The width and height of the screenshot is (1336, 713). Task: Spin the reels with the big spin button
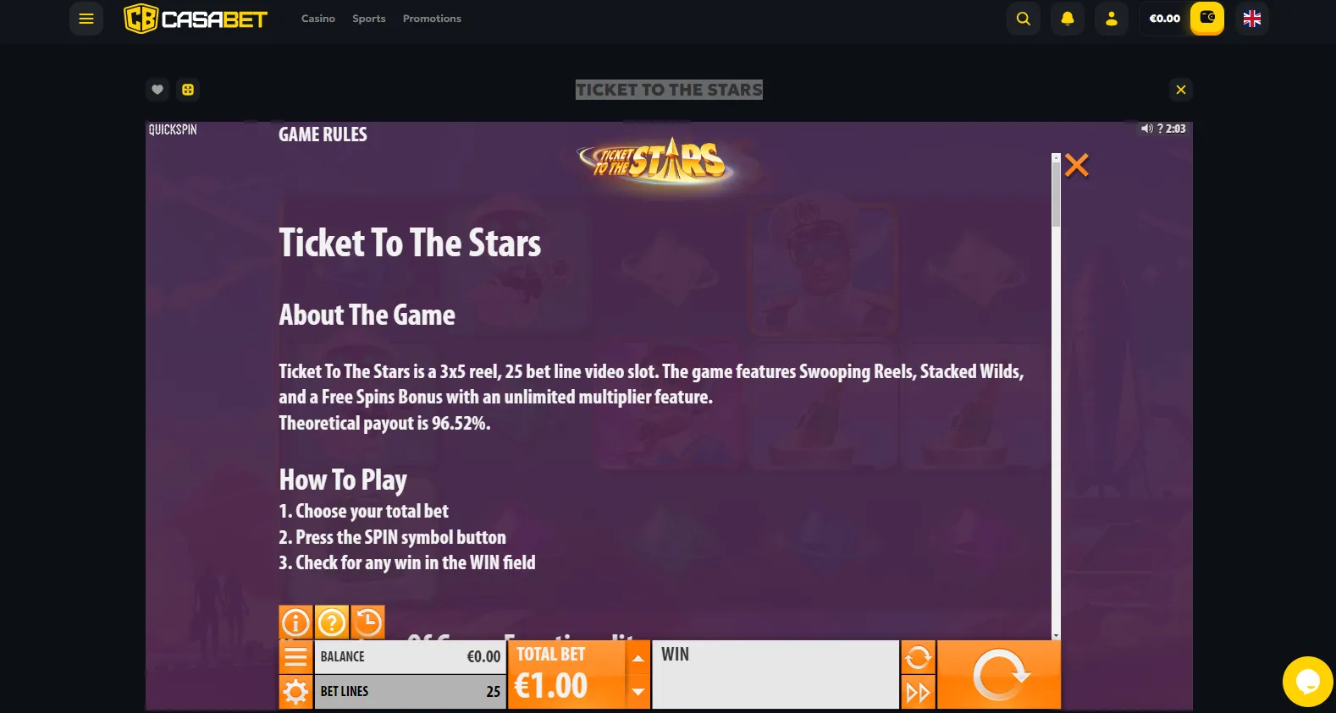pyautogui.click(x=999, y=675)
